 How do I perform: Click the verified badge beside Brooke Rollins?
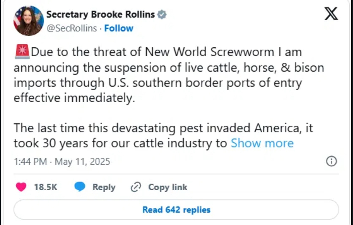(x=162, y=14)
